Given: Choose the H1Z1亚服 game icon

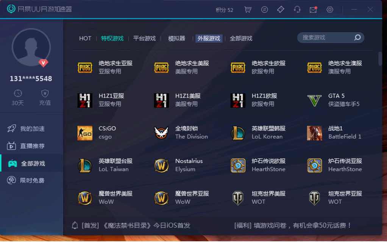Looking at the screenshot, I should [x=85, y=100].
